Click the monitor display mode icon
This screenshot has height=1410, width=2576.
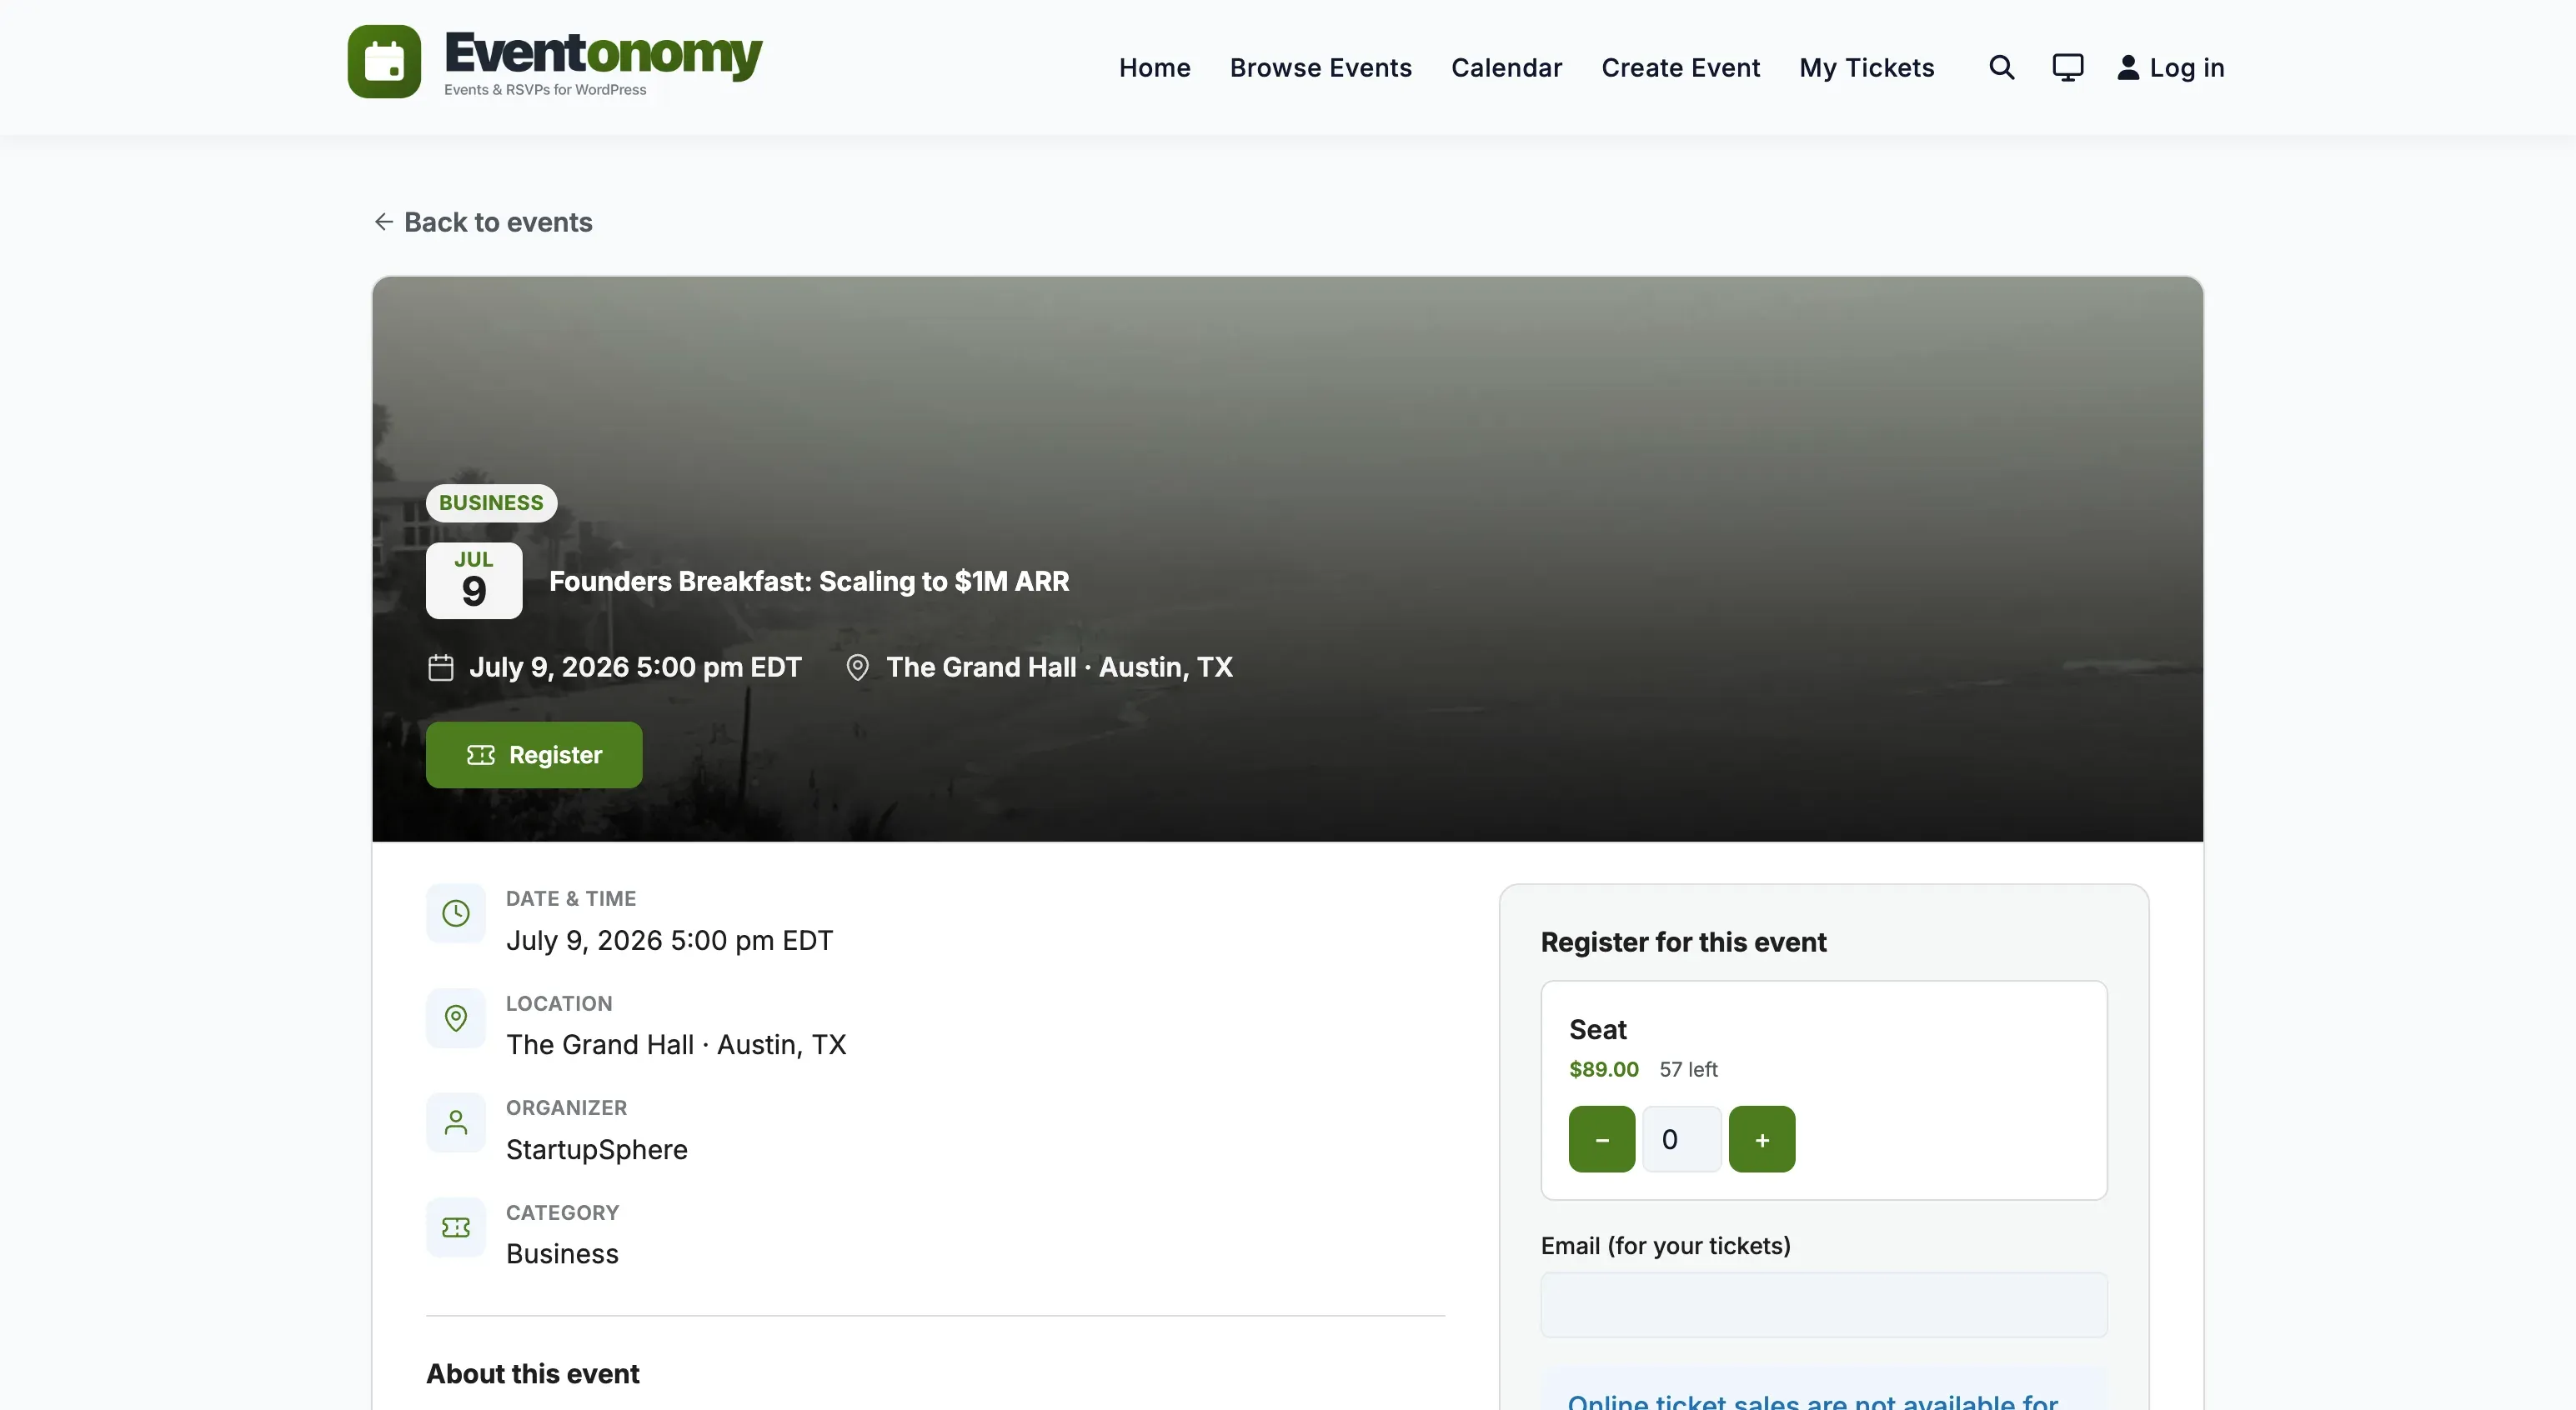(2067, 67)
